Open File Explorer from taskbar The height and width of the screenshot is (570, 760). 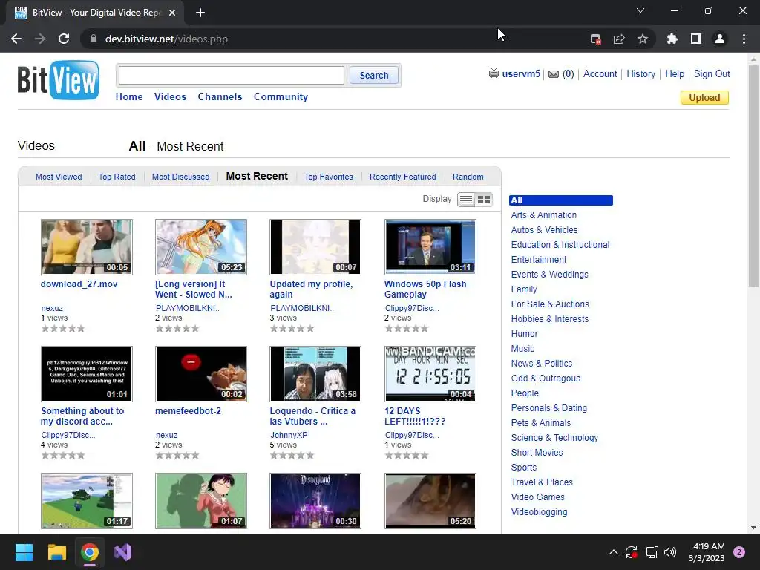pyautogui.click(x=56, y=552)
